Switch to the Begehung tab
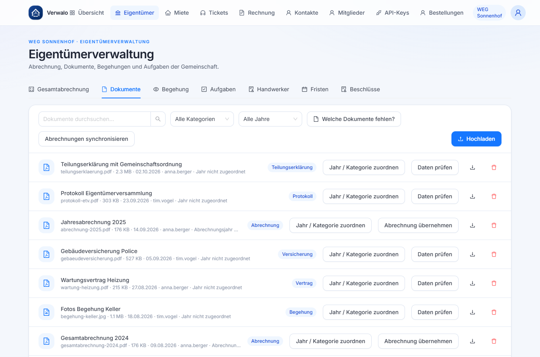This screenshot has height=357, width=540. tap(171, 89)
